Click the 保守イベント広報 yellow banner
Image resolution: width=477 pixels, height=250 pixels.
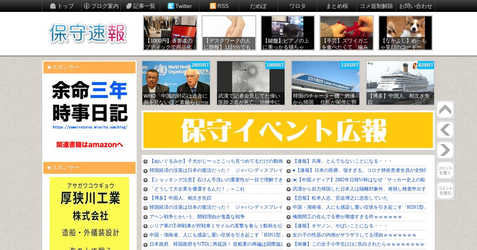click(x=288, y=130)
